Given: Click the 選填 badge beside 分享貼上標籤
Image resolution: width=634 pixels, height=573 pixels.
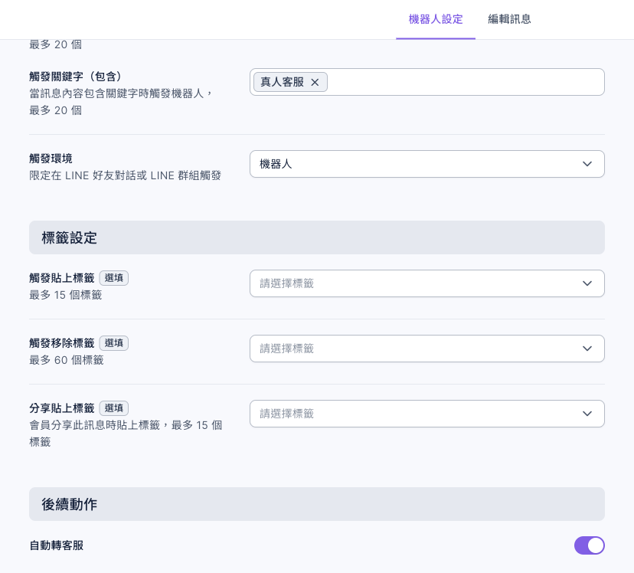Looking at the screenshot, I should [113, 408].
